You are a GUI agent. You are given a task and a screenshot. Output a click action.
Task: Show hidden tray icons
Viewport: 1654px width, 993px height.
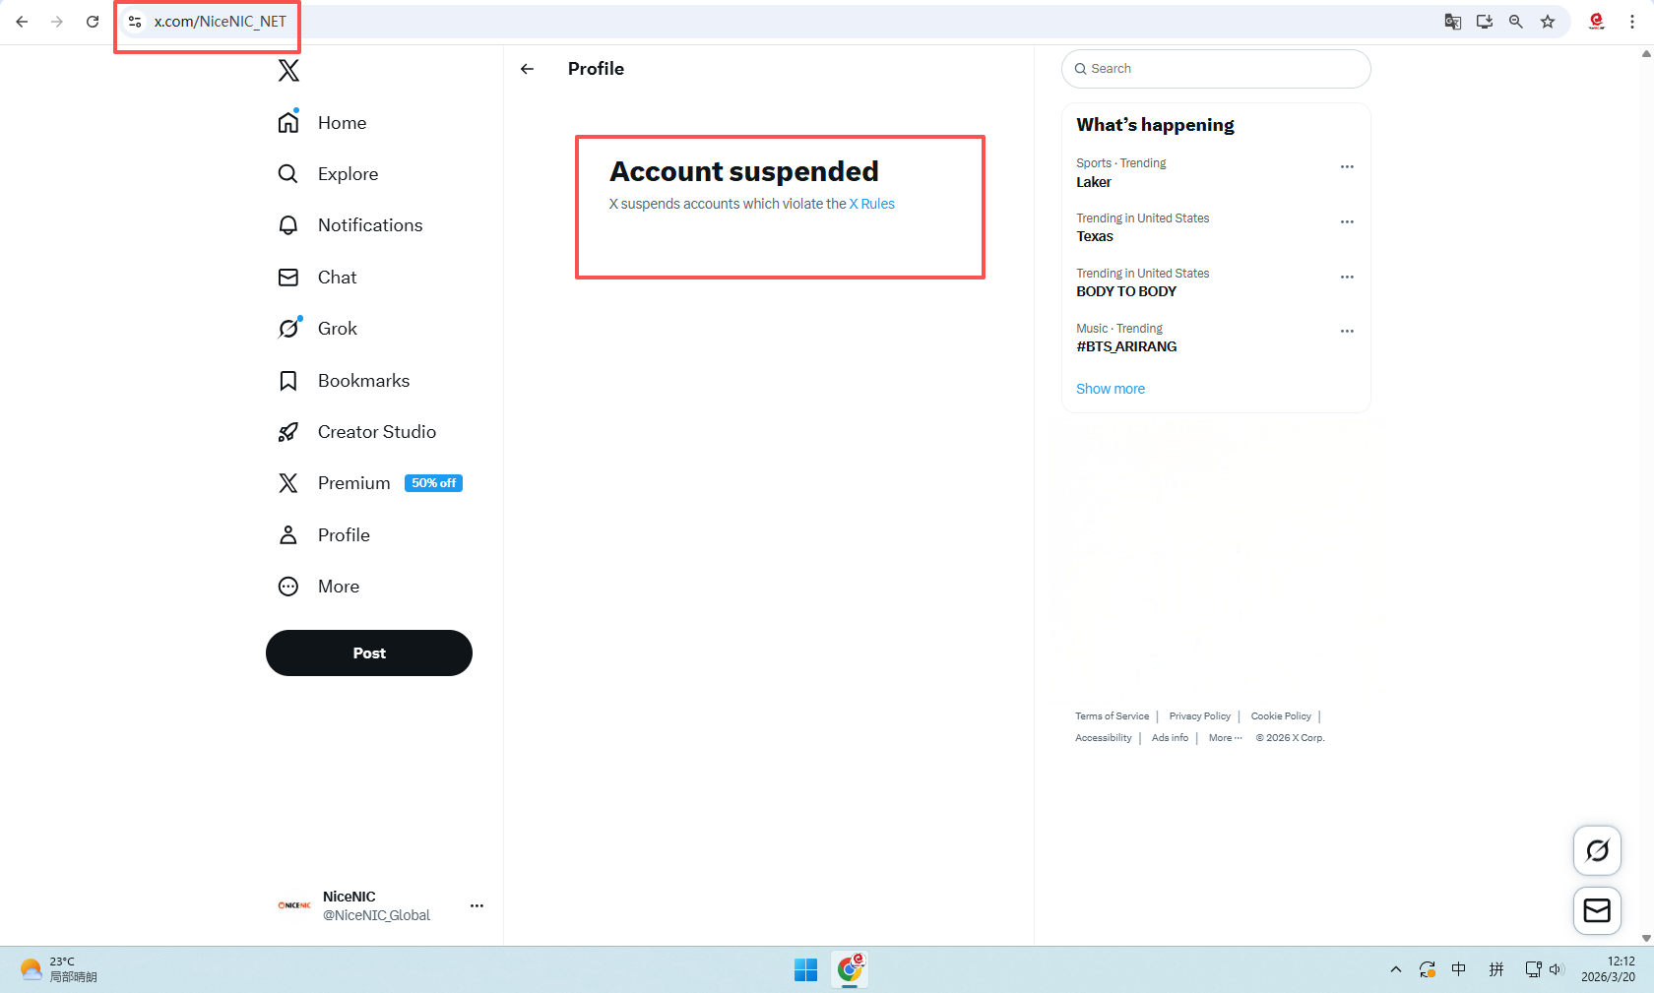(x=1395, y=970)
